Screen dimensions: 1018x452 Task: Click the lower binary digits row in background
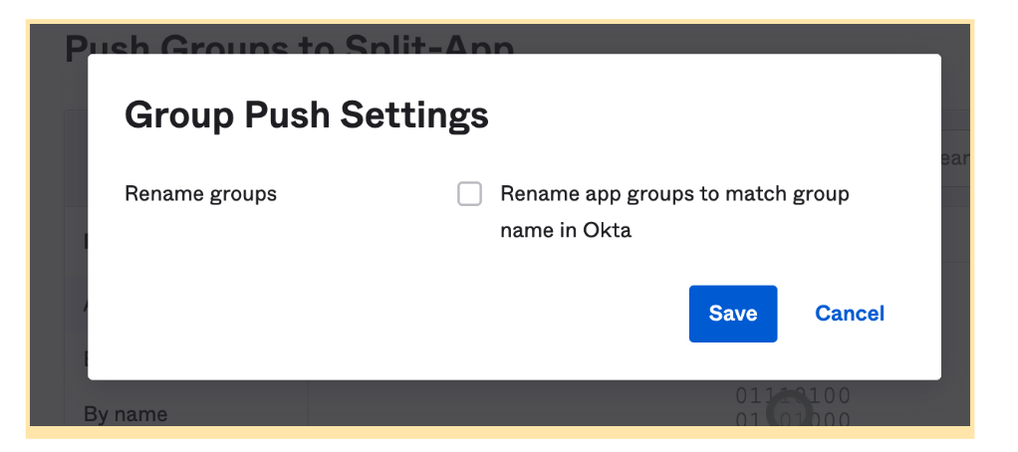(793, 418)
